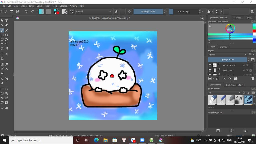
Task: Open the workspace chooser in the toolbar
Action: tap(252, 11)
